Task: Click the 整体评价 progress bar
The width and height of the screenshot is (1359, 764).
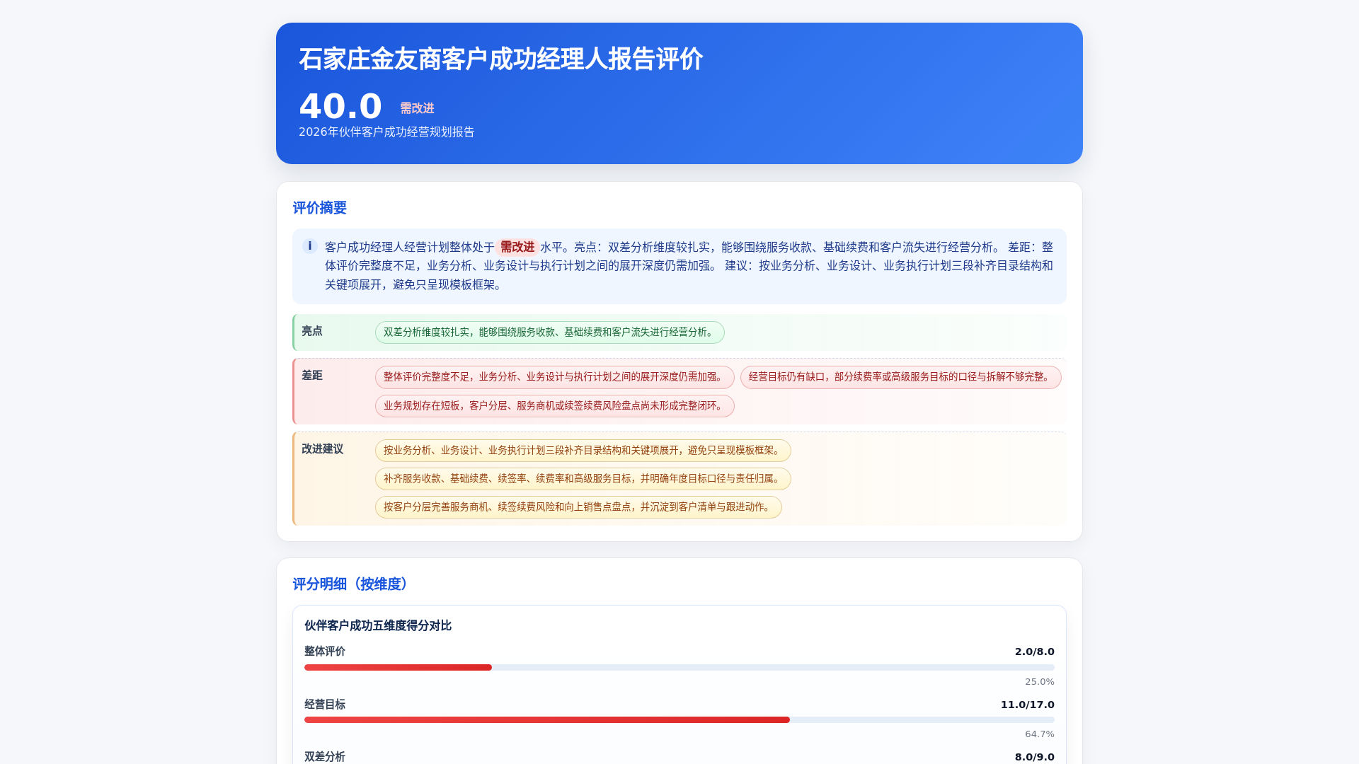Action: (679, 668)
